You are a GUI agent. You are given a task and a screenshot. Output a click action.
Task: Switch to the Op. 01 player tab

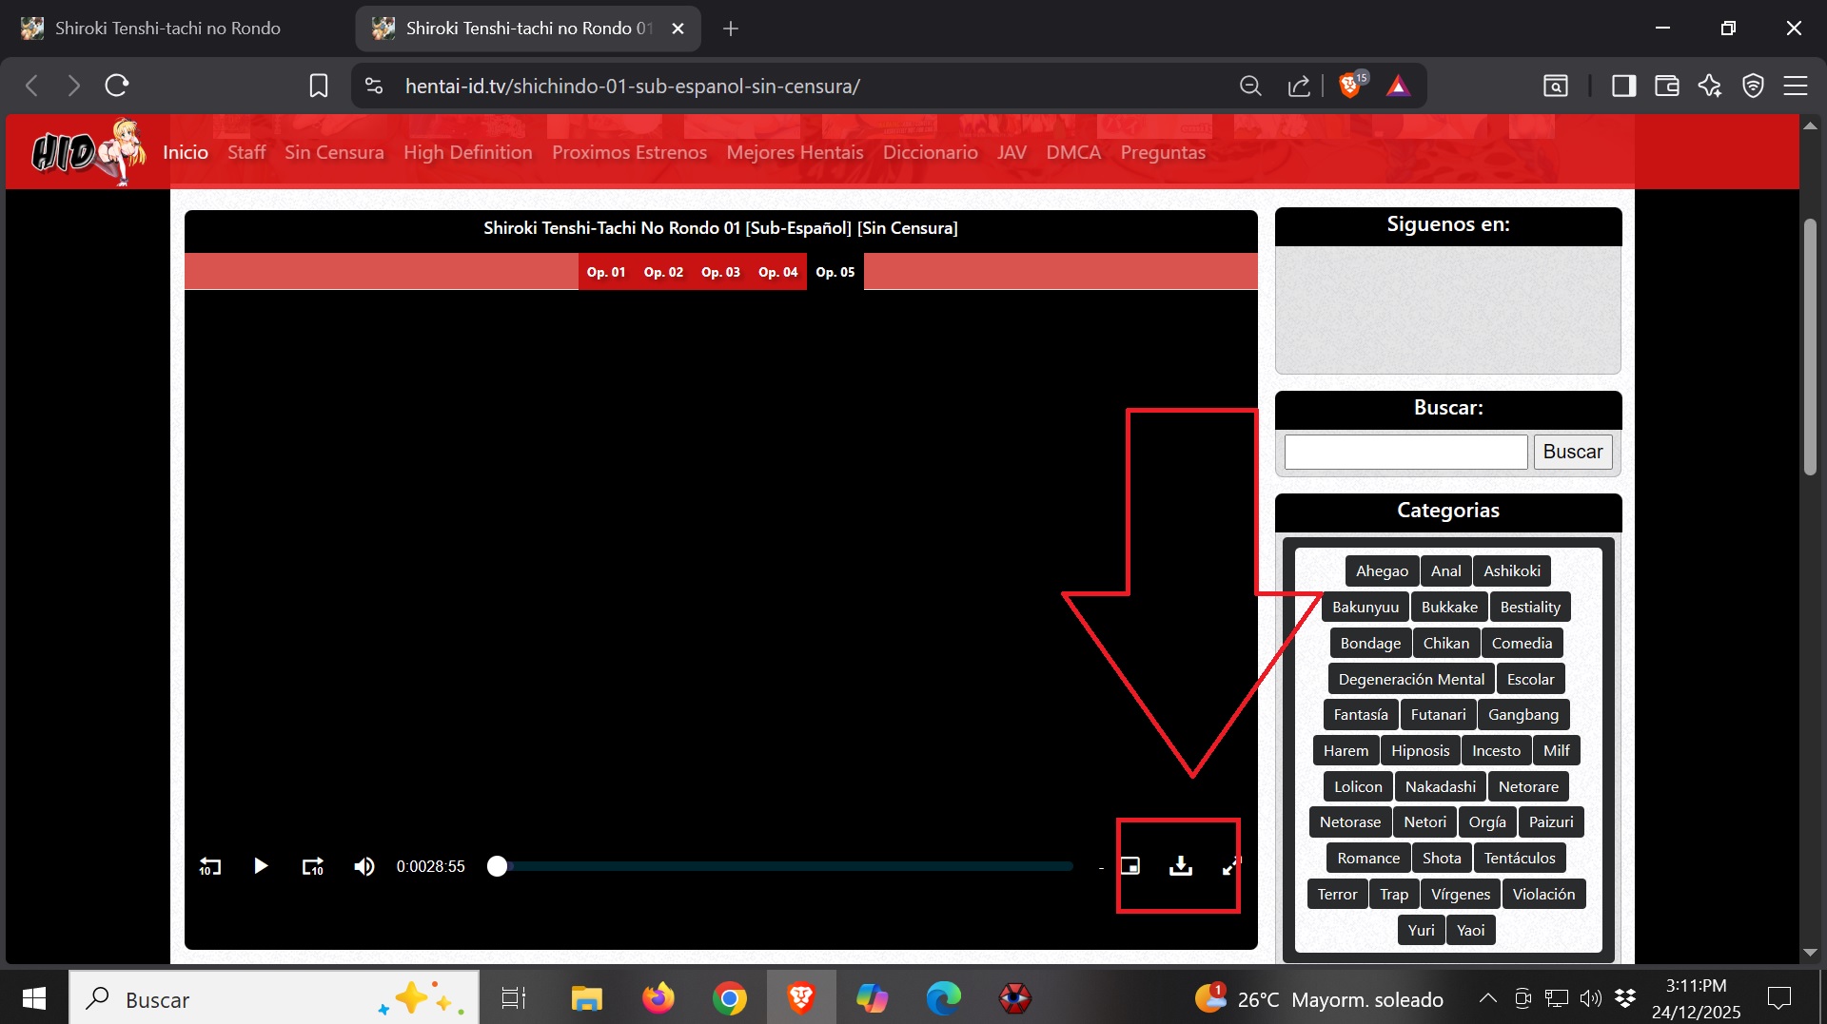click(606, 272)
